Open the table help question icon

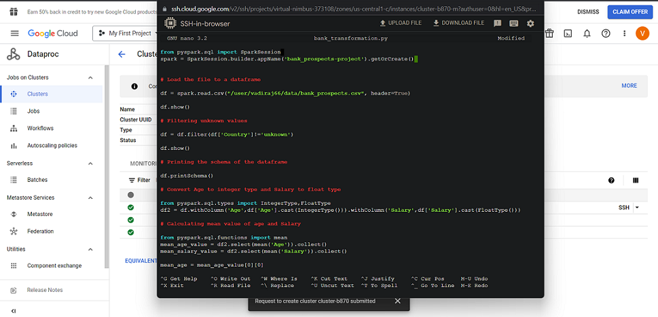point(611,181)
